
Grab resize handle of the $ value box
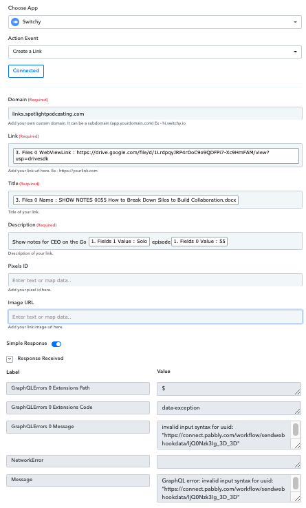(x=297, y=392)
